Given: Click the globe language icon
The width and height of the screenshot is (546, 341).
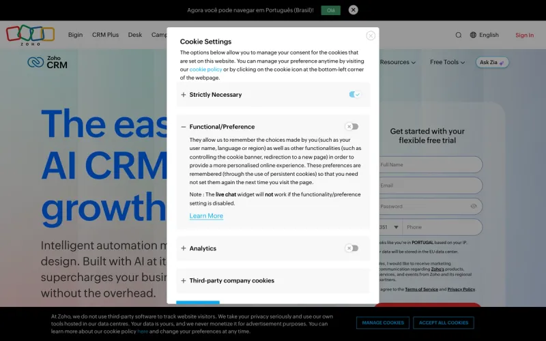Looking at the screenshot, I should click(x=473, y=35).
